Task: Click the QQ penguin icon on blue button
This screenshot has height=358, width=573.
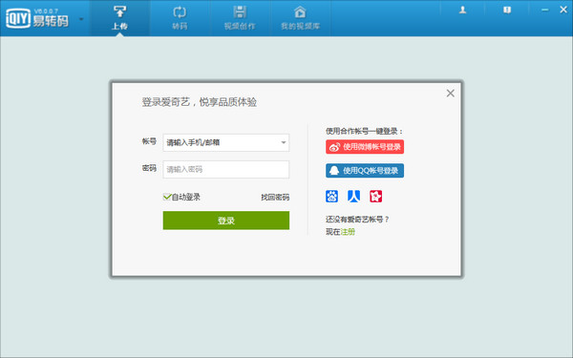Action: (334, 171)
